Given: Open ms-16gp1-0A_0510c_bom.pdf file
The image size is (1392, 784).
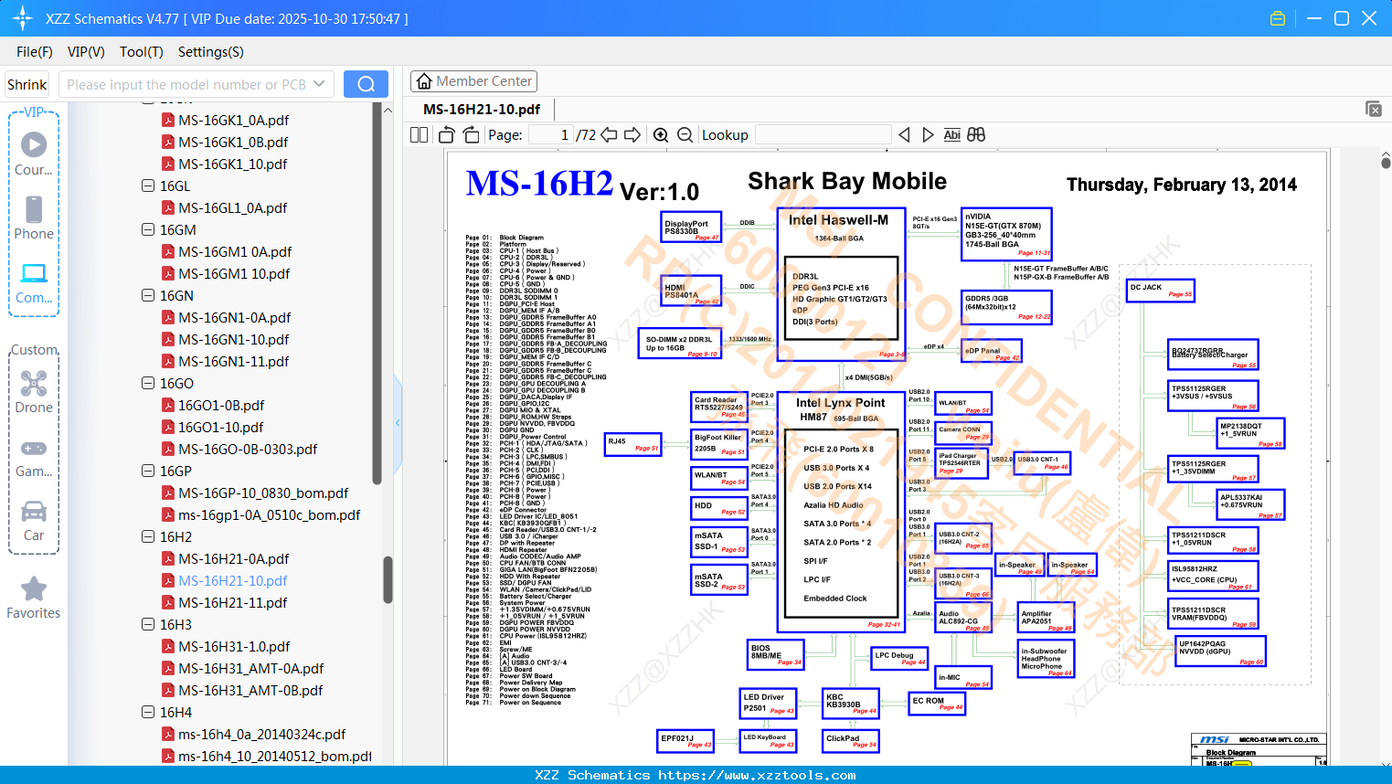Looking at the screenshot, I should pos(270,514).
